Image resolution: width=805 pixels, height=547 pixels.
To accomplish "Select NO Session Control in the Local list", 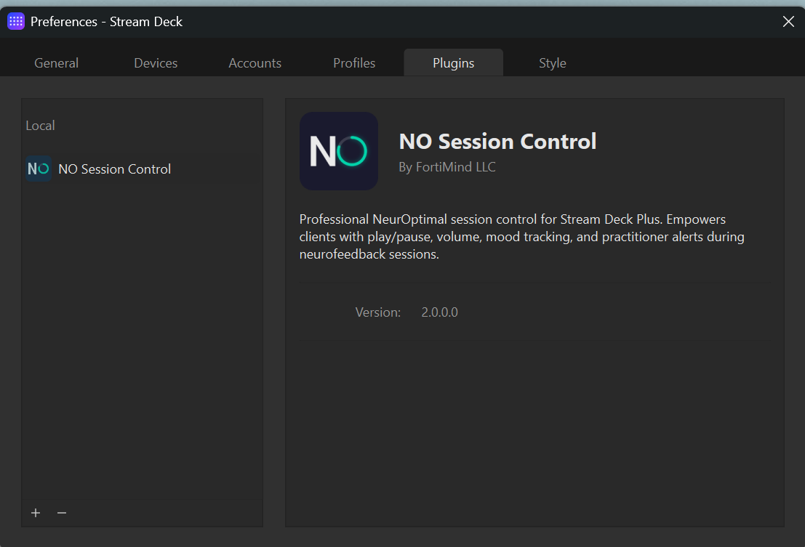I will click(x=114, y=168).
